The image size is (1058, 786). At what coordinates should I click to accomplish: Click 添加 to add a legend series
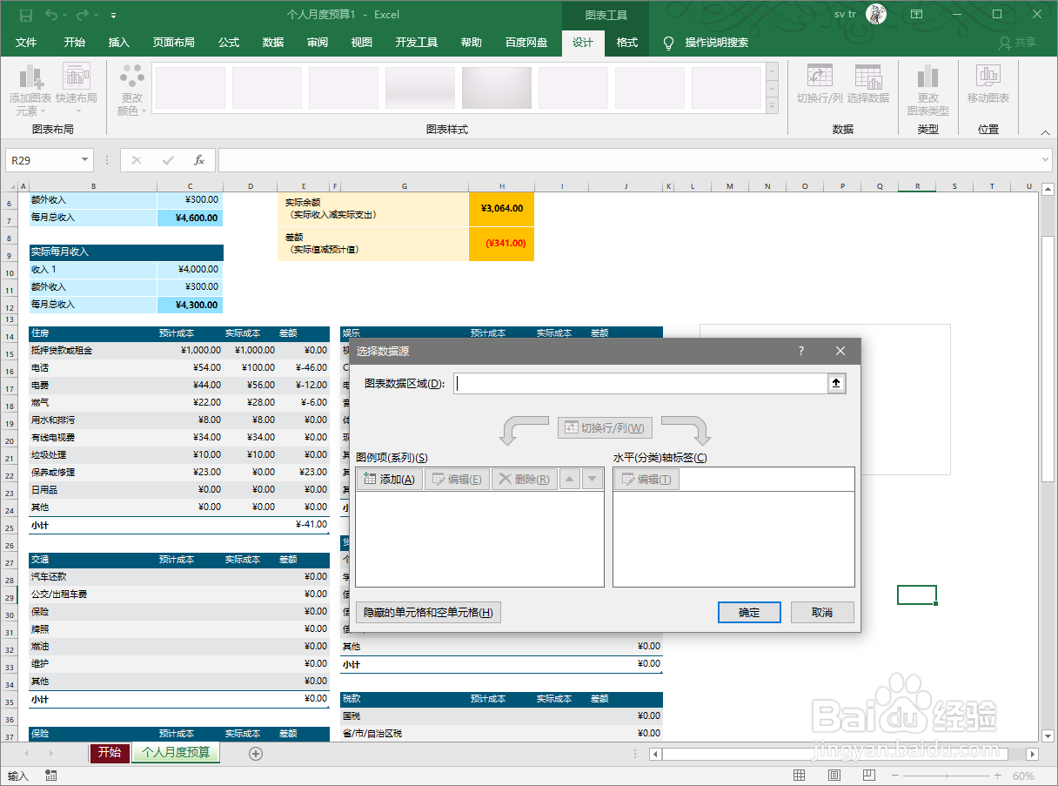388,478
